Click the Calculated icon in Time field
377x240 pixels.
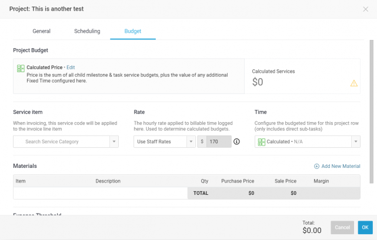pyautogui.click(x=261, y=141)
